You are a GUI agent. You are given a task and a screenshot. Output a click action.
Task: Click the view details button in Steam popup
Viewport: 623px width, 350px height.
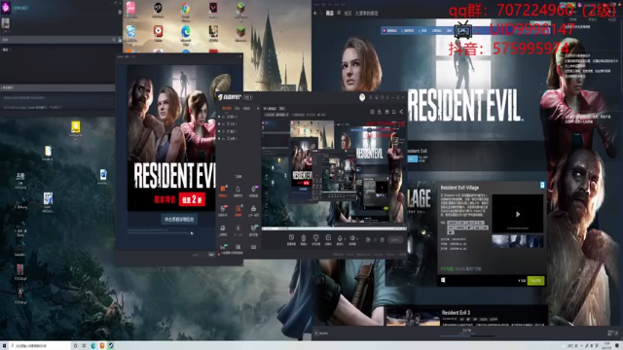(179, 219)
